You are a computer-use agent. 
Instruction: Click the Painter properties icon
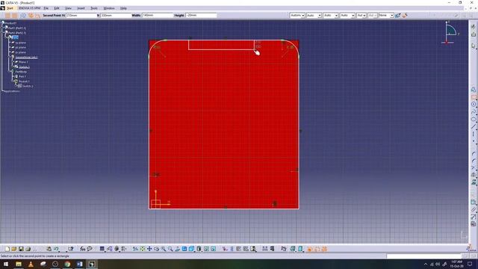[397, 15]
